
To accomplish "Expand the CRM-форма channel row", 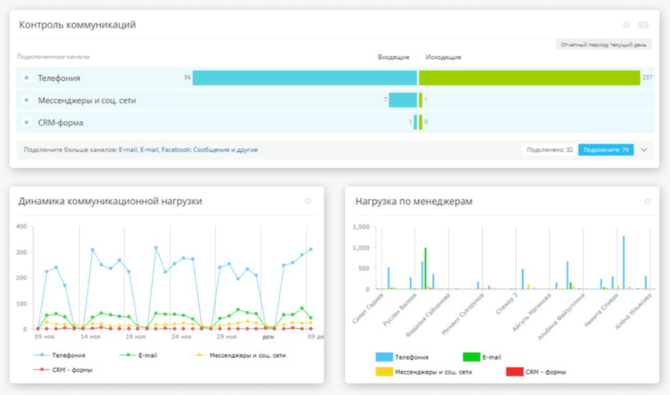I will 27,123.
